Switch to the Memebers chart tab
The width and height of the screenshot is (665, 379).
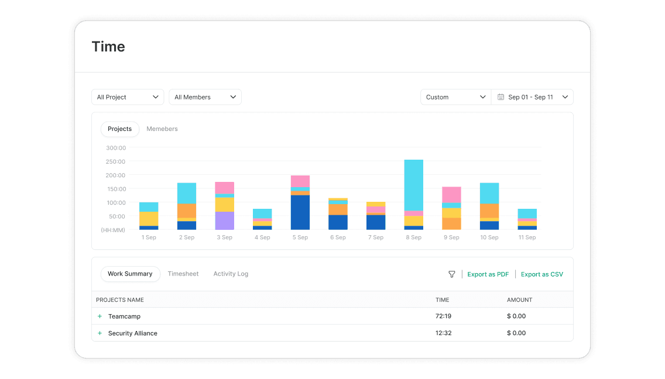162,129
